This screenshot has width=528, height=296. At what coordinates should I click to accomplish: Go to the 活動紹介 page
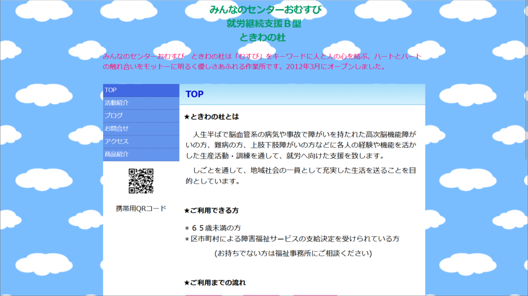117,103
